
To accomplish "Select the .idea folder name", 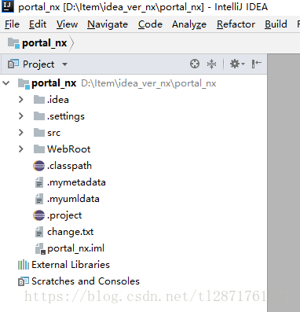I will point(58,100).
